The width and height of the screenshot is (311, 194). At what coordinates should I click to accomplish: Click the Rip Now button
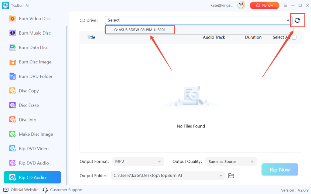click(279, 169)
